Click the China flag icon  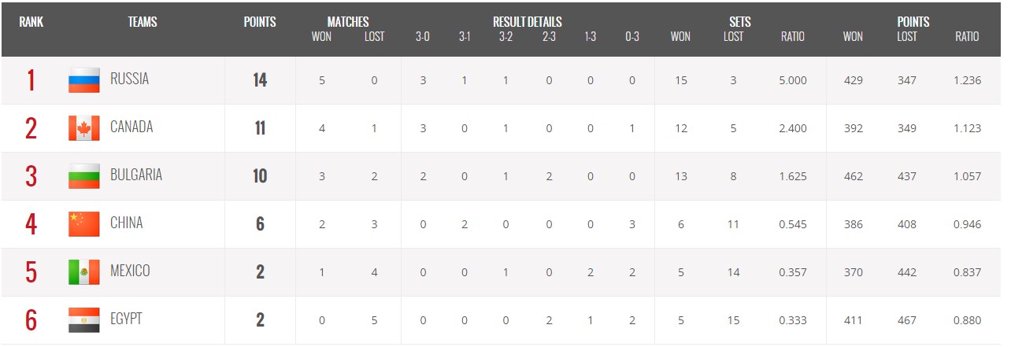pos(84,224)
